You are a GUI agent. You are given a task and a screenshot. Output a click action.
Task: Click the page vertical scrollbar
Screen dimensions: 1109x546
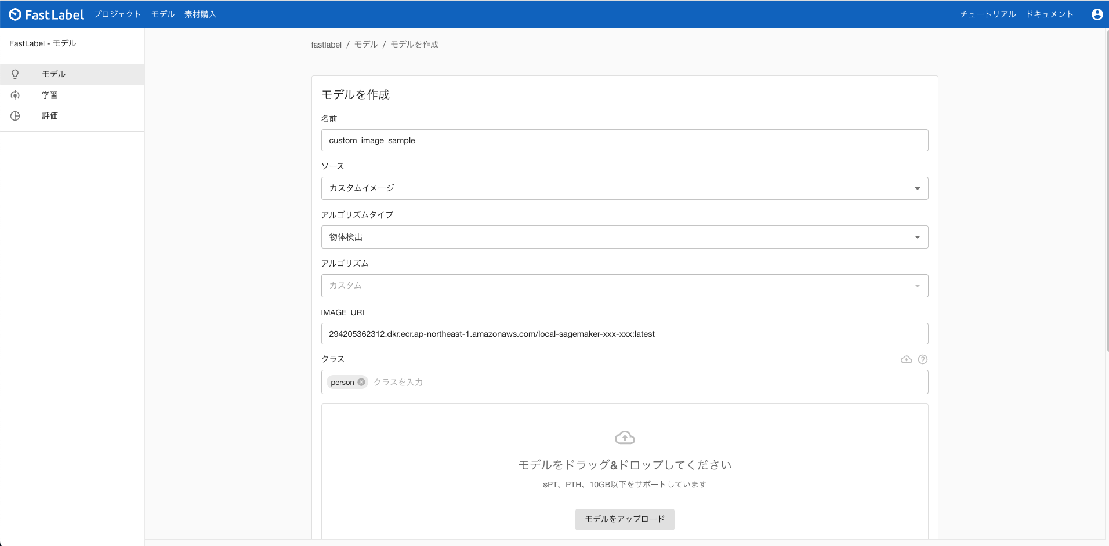[1107, 190]
